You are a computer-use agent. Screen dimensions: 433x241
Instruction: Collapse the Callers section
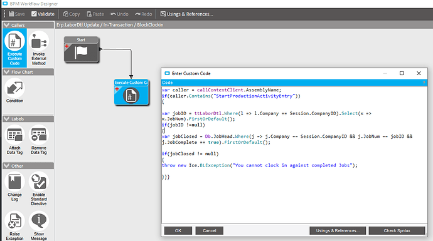click(x=7, y=25)
